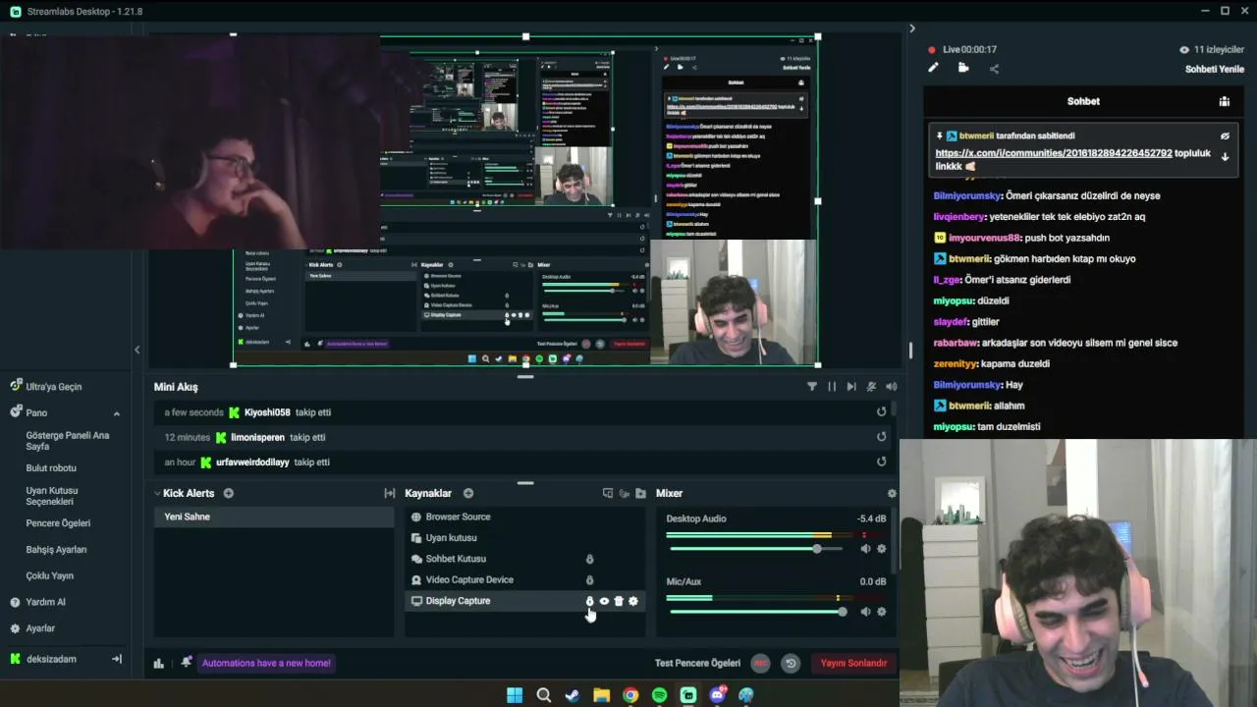Unlock the Sohbet Kutusu source
Screen dimensions: 1257x707
[x=589, y=559]
